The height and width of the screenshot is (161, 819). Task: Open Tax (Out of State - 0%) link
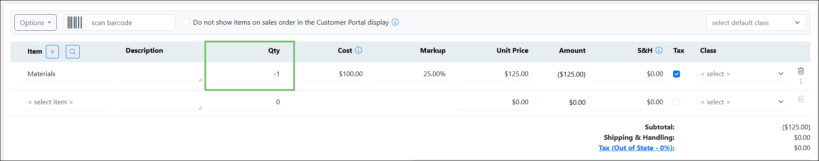[636, 148]
